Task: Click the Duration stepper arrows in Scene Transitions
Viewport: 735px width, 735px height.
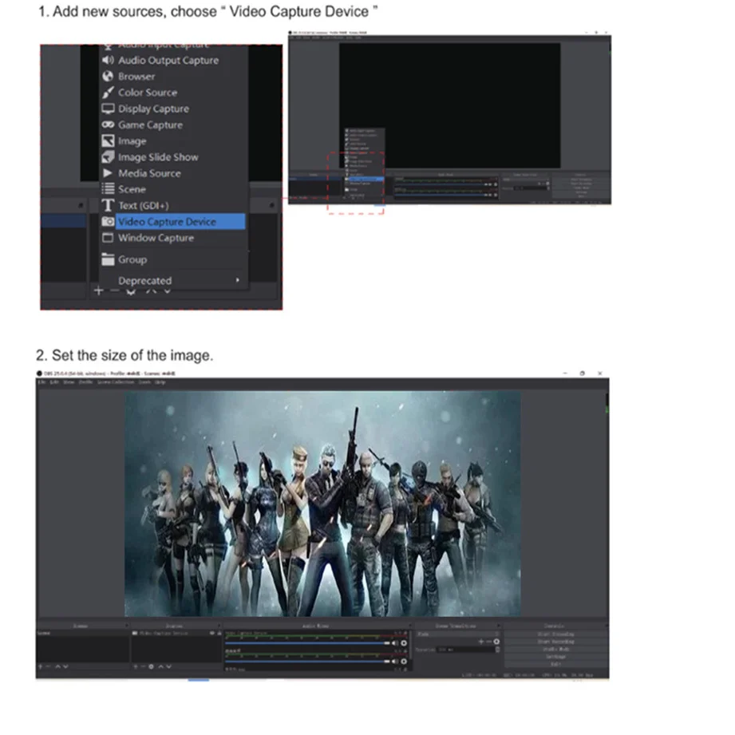Action: (x=497, y=650)
